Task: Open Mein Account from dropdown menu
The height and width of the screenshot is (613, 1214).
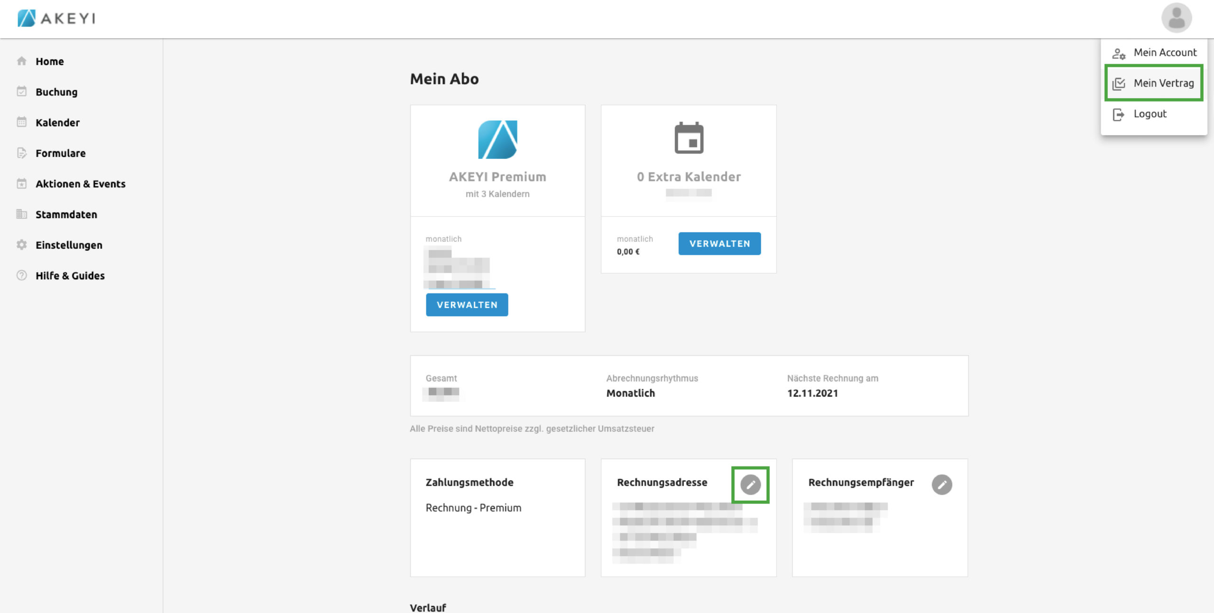Action: point(1164,52)
